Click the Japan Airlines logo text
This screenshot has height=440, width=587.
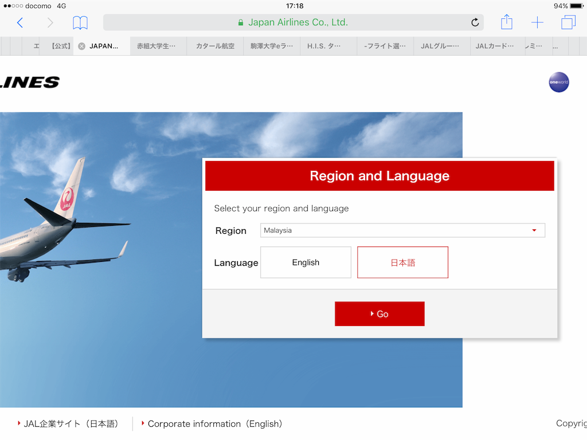pyautogui.click(x=30, y=82)
